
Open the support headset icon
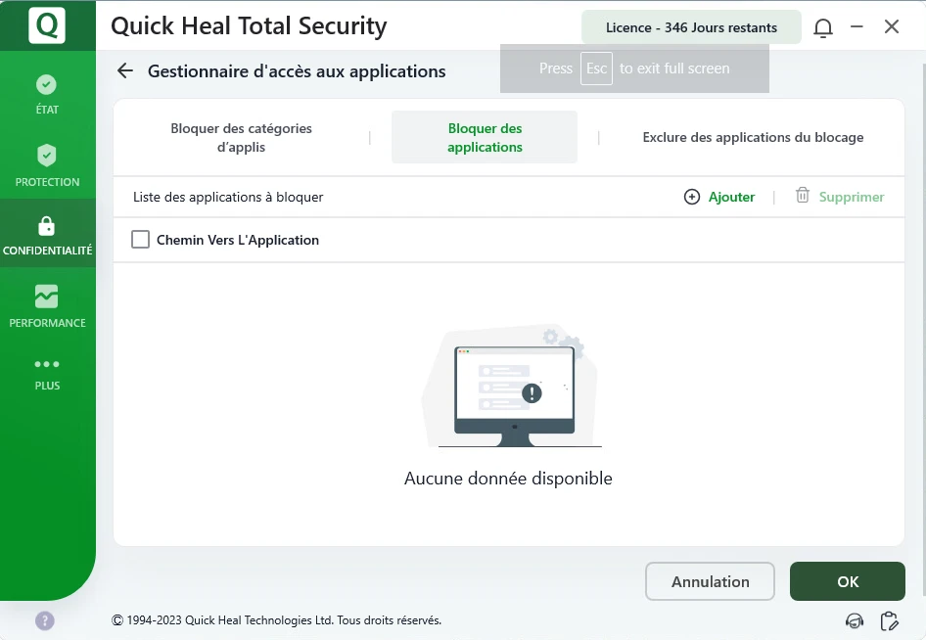click(x=855, y=620)
